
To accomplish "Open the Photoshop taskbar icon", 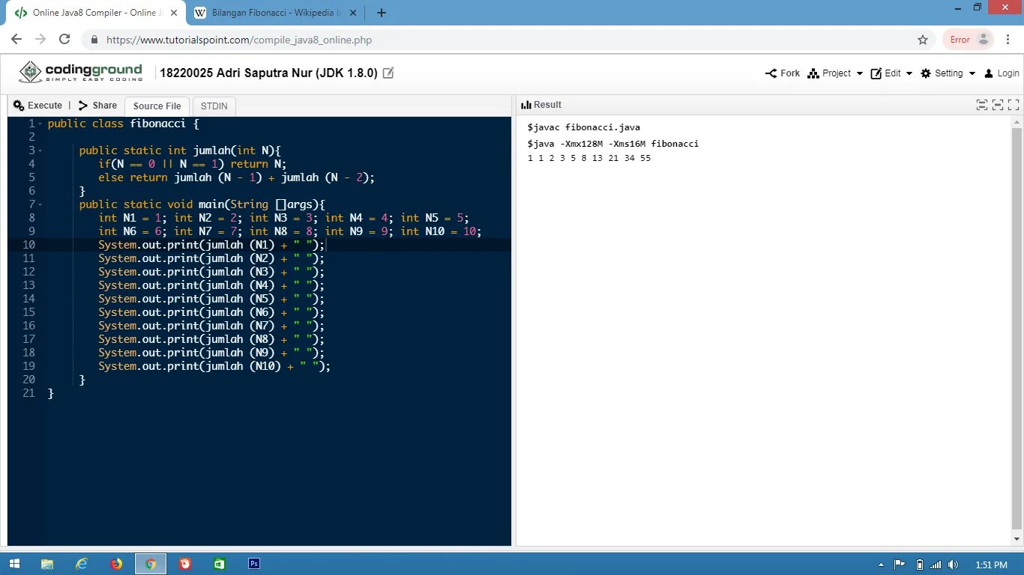I will [254, 564].
